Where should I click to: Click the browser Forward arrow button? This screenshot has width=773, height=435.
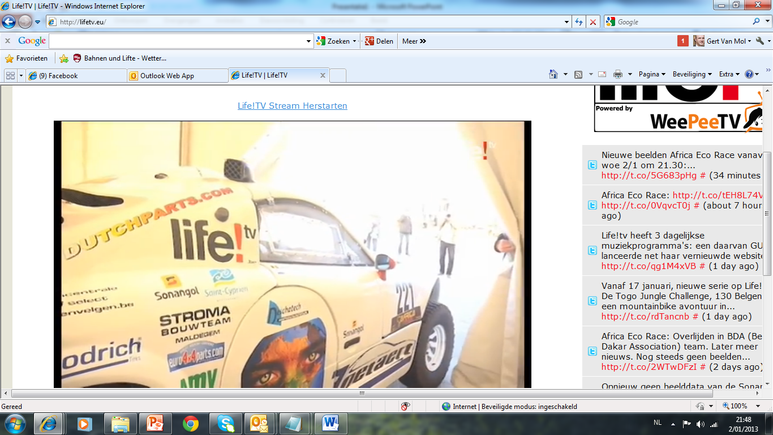(25, 22)
